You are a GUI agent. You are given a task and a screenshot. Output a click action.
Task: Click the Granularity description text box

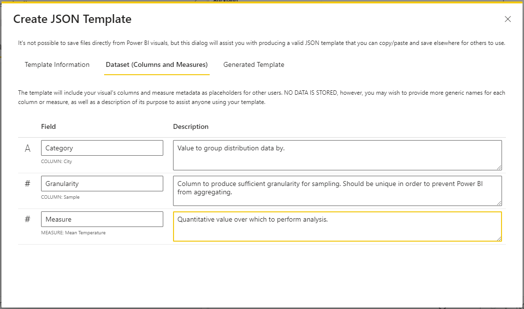tap(337, 191)
